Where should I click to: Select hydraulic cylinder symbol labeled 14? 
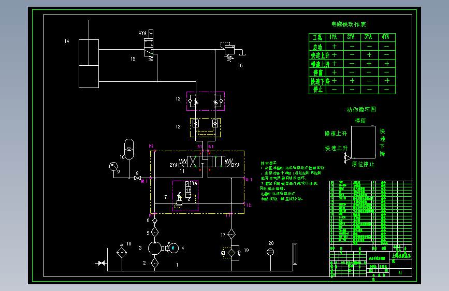tap(89, 63)
